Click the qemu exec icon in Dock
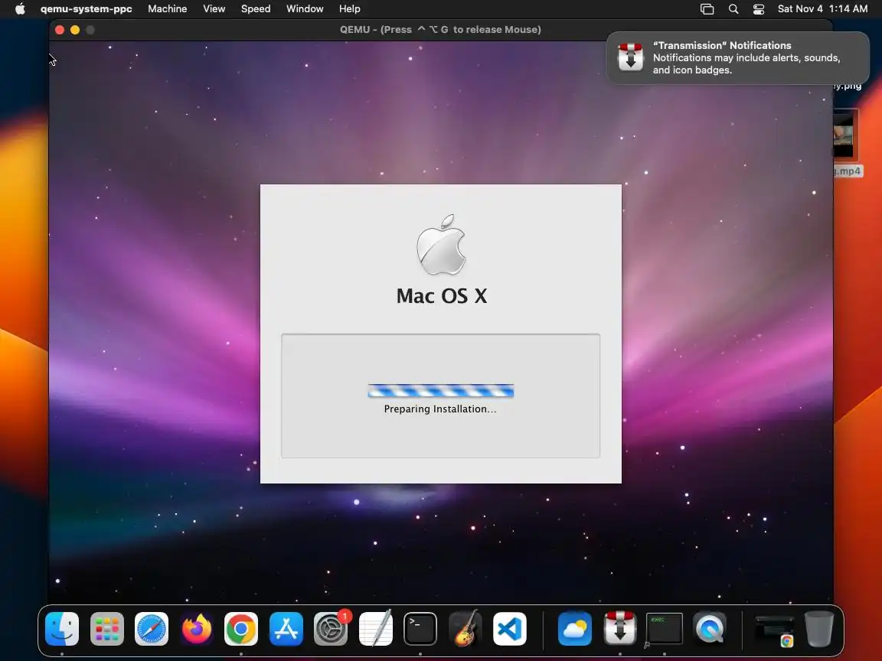This screenshot has height=661, width=882. tap(665, 628)
